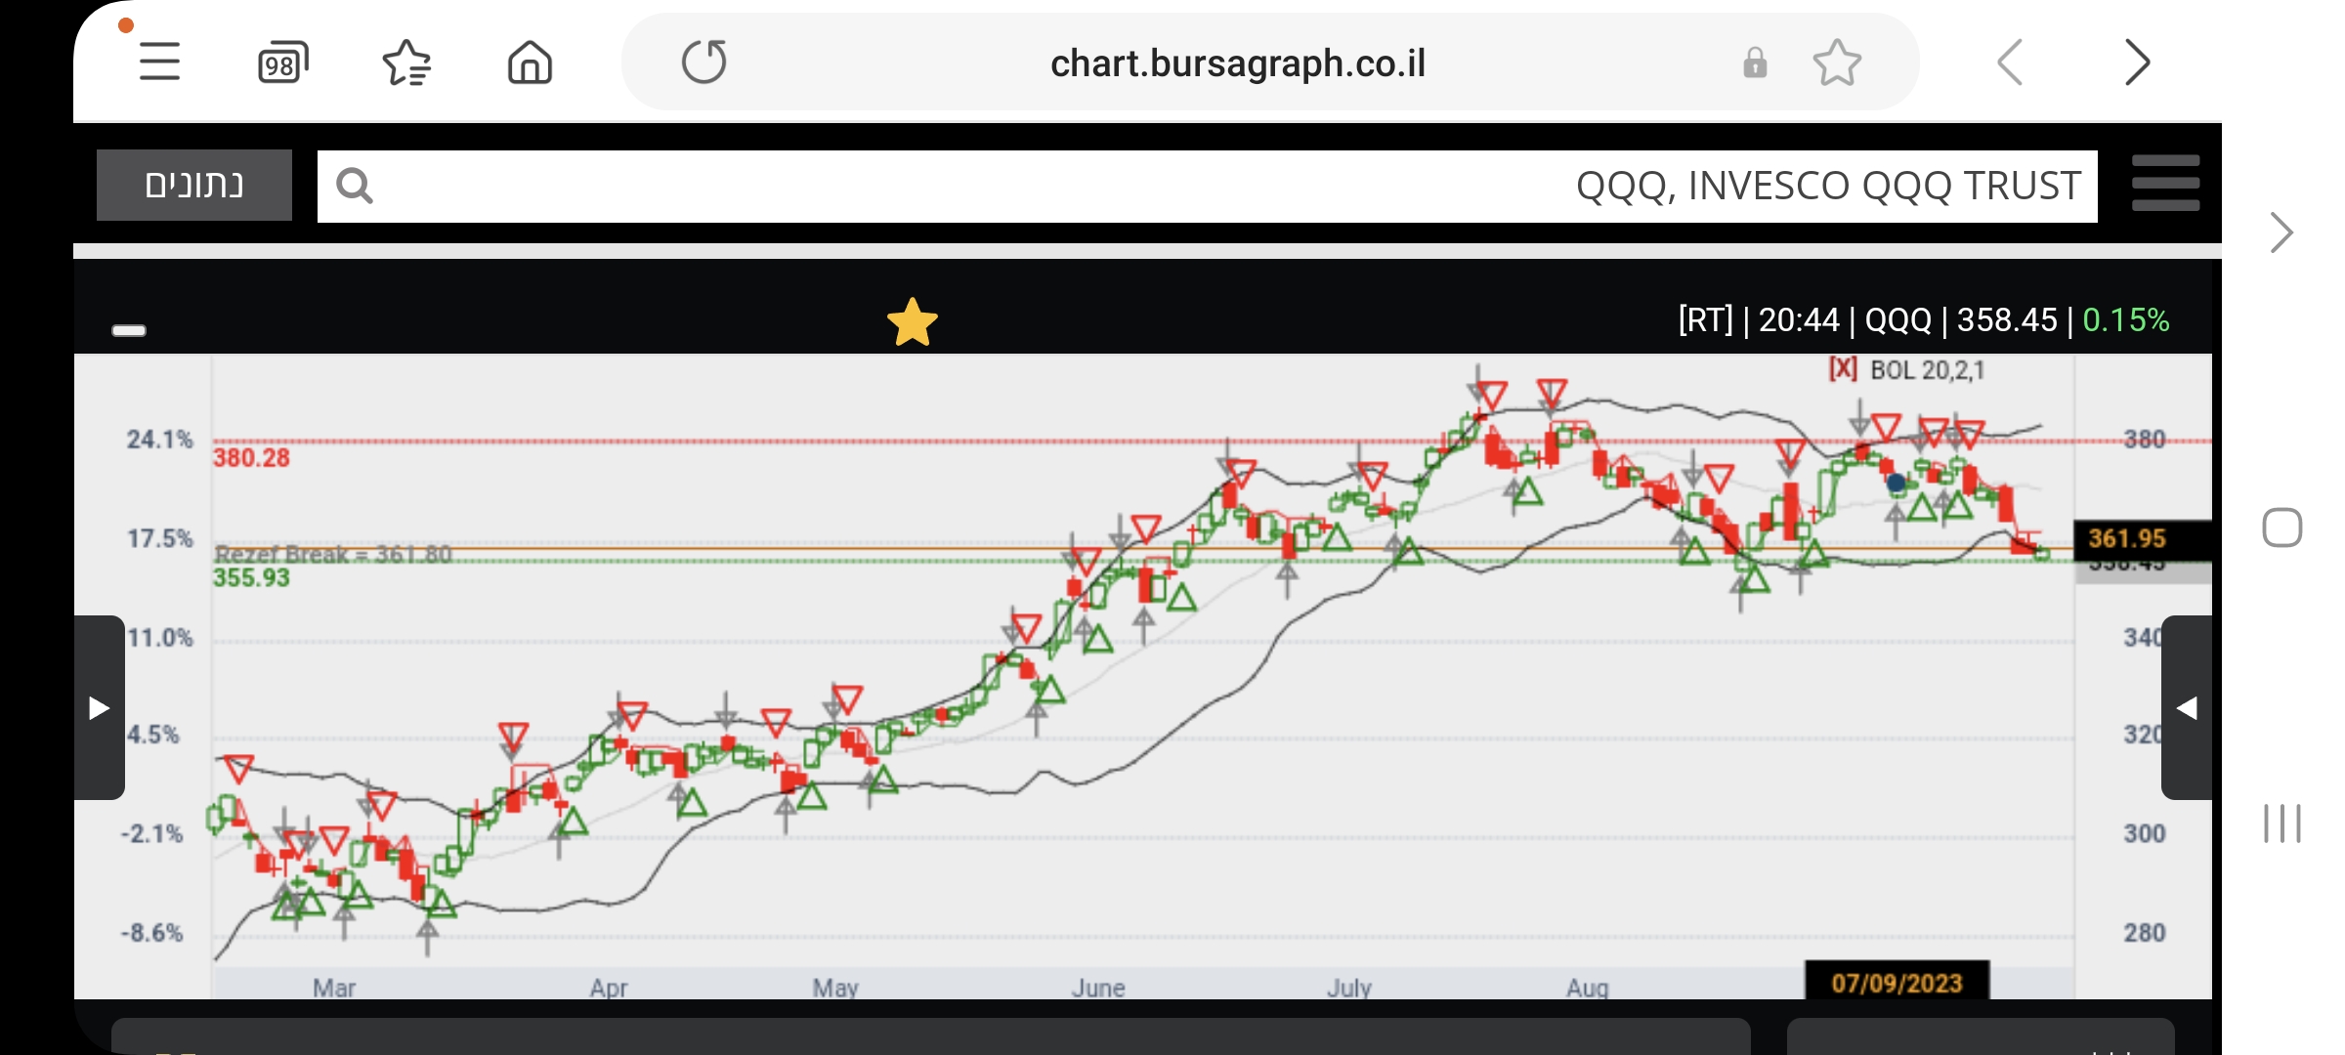The width and height of the screenshot is (2345, 1055).
Task: Open the bookmarks list star icon
Action: pyautogui.click(x=406, y=63)
